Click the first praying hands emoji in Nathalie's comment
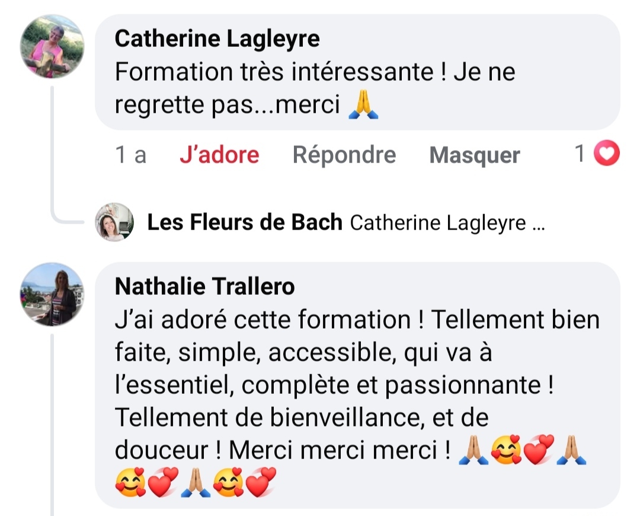 click(474, 451)
